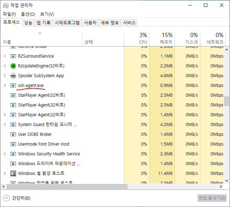Switch to the 세부 정보 tab
This screenshot has width=230, height=207.
pyautogui.click(x=110, y=23)
